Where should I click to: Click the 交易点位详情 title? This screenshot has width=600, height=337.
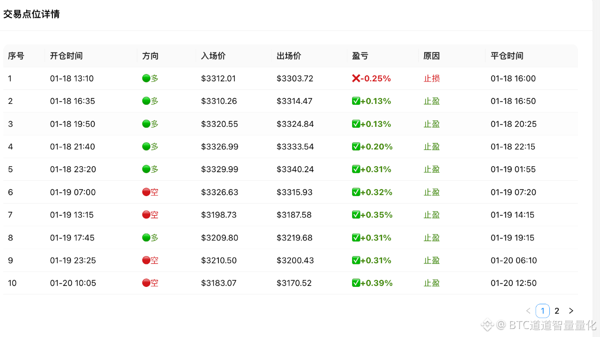coord(31,14)
